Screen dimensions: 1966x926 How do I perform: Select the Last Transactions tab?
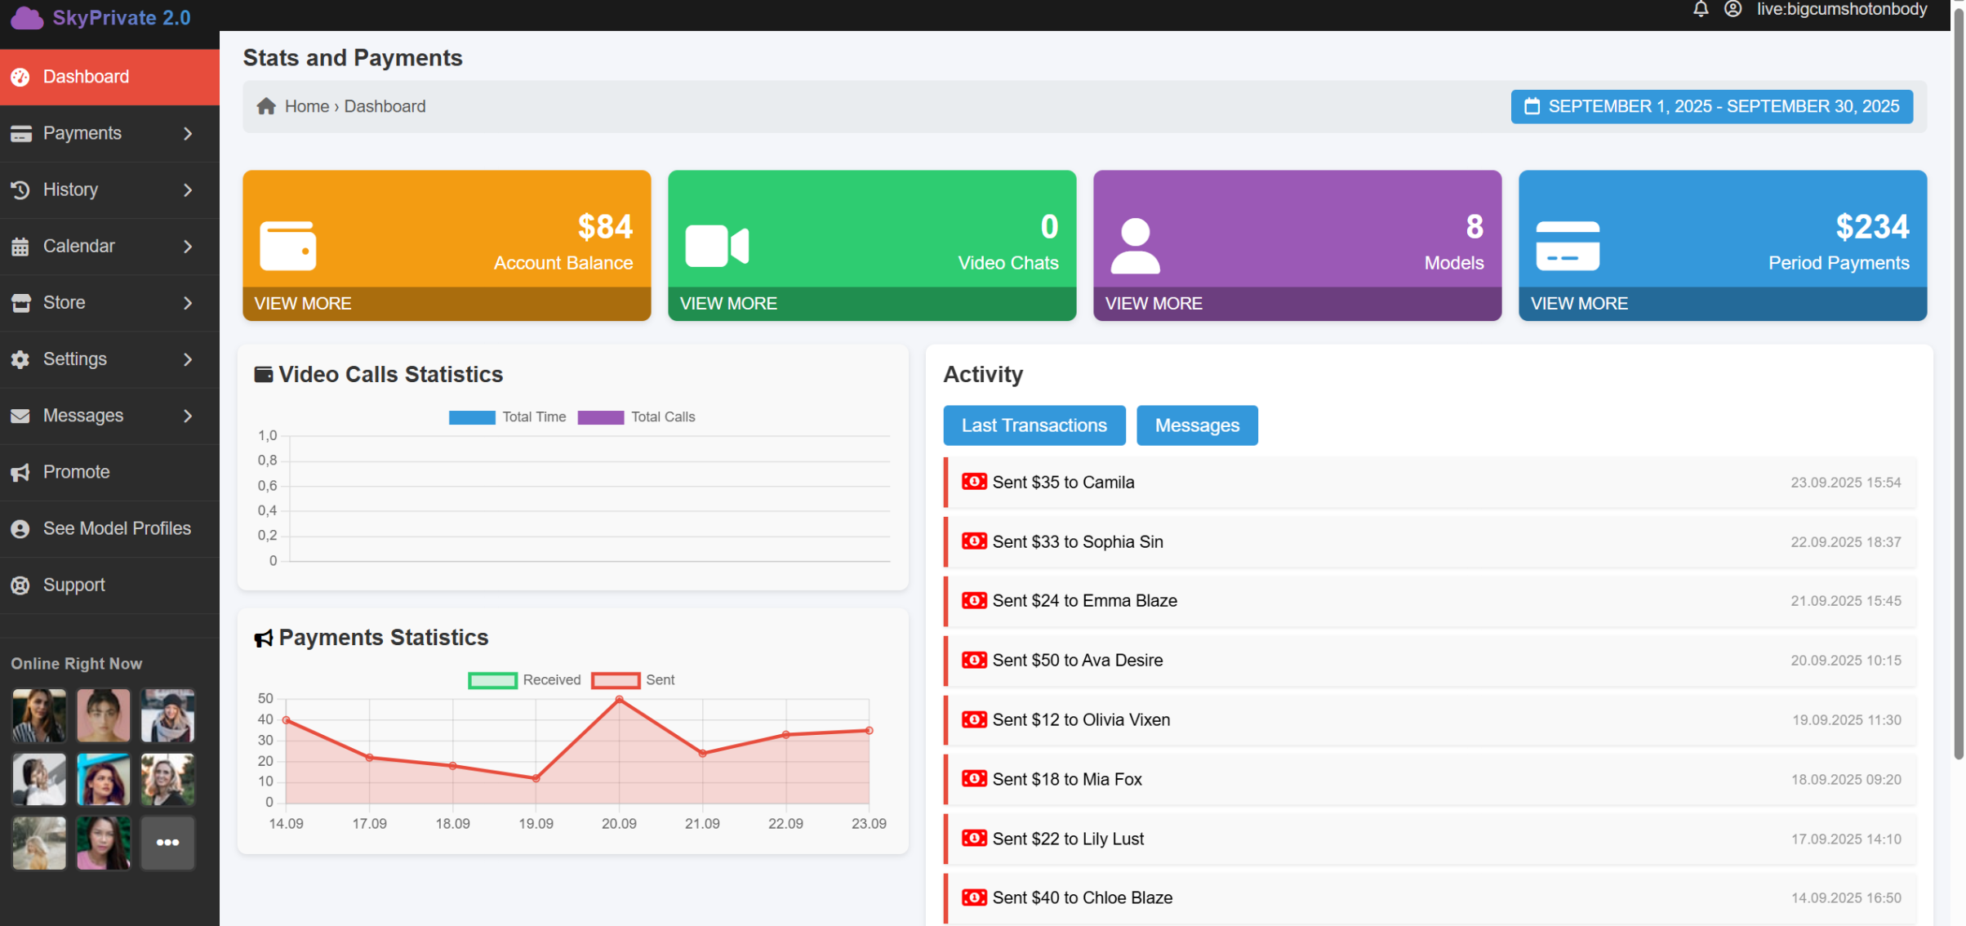[1034, 425]
